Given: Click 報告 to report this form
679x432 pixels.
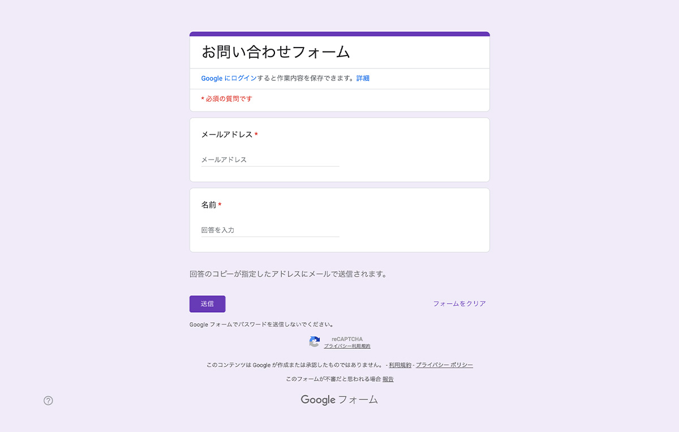Looking at the screenshot, I should [388, 379].
